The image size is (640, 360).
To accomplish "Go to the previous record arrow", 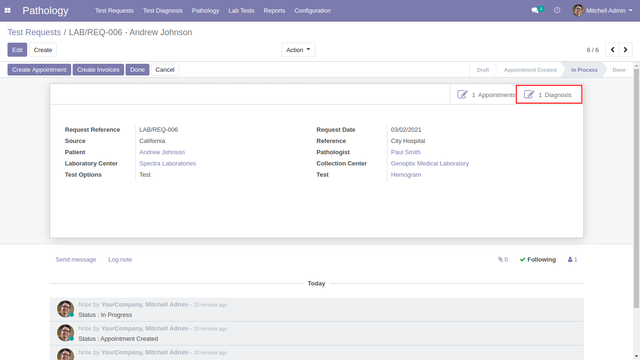I will coord(612,50).
